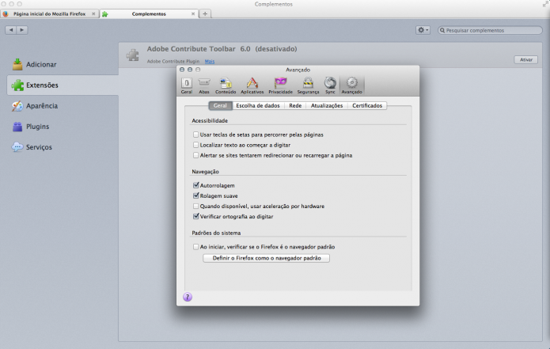Open the gear tools dropdown in add-ons manager

click(423, 30)
